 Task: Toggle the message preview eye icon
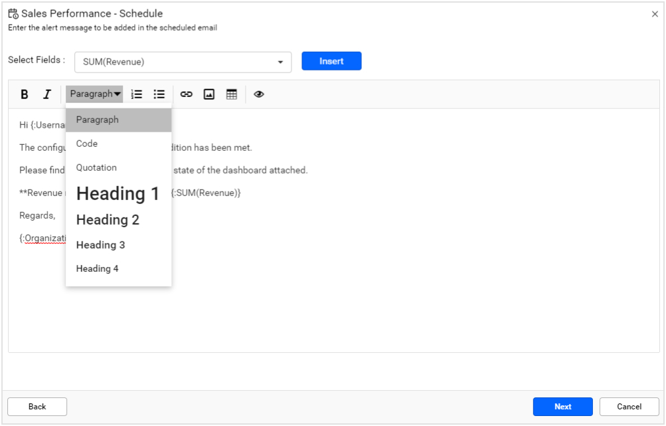tap(258, 94)
